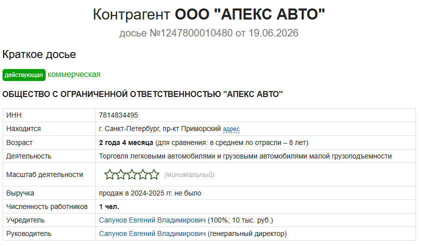The image size is (422, 246).
Task: Click the five-star scale rating
Action: [132, 174]
